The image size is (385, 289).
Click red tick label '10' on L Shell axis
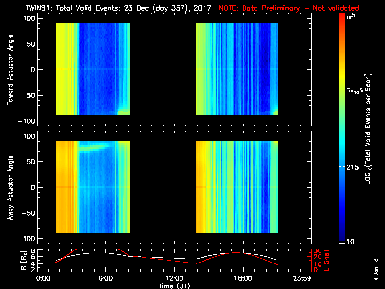[318, 264]
